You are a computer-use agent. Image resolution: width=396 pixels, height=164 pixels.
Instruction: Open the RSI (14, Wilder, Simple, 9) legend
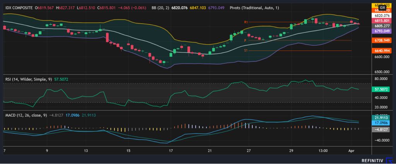(x=28, y=79)
